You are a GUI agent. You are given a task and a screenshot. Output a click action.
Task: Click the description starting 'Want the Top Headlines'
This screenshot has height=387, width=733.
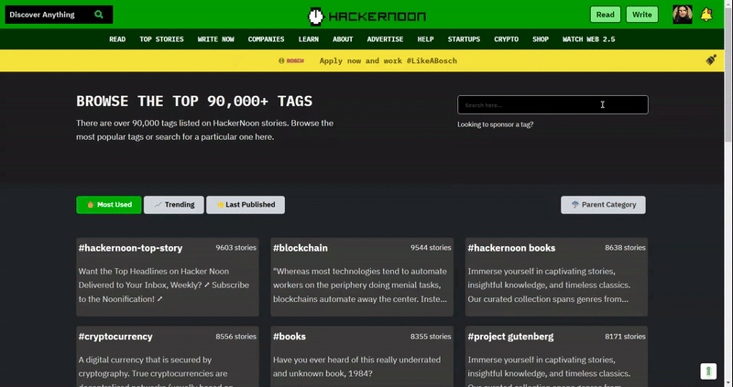click(164, 285)
